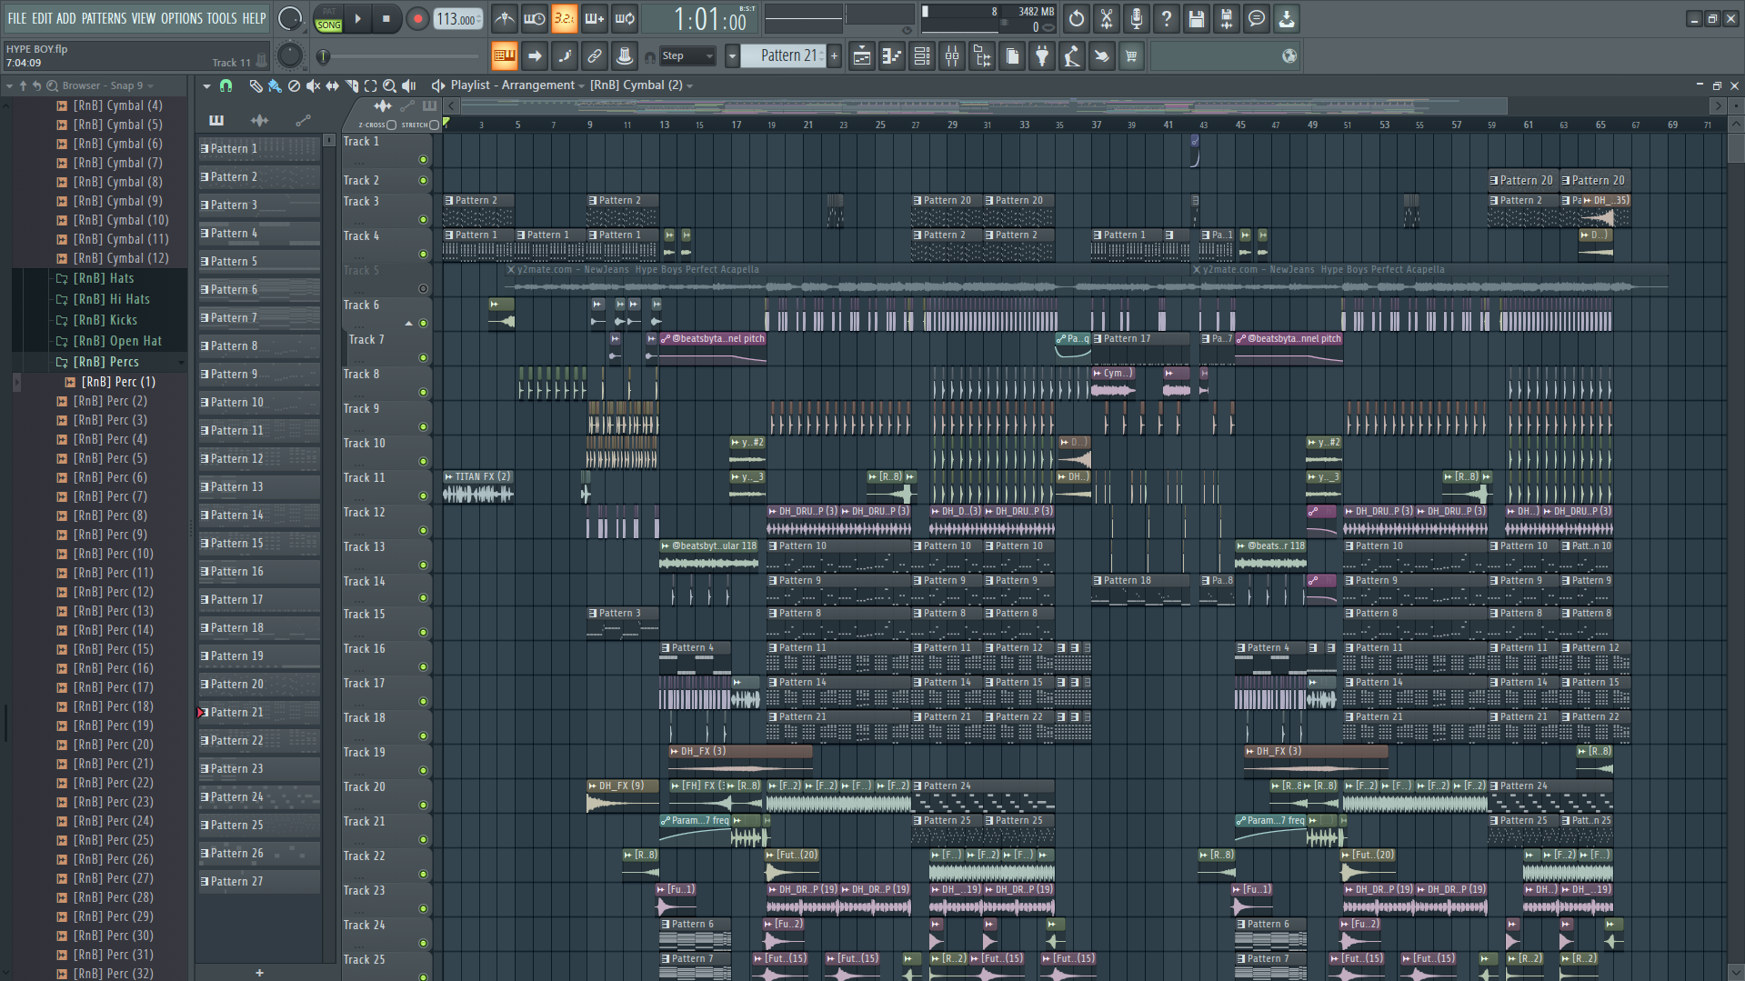Expand the [RnB] Kicks folder
The width and height of the screenshot is (1745, 981).
[105, 320]
